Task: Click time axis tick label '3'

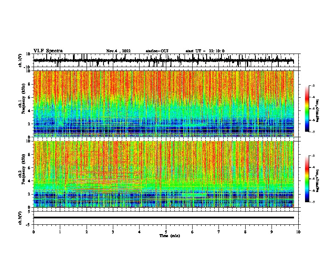Action: [x=113, y=232]
